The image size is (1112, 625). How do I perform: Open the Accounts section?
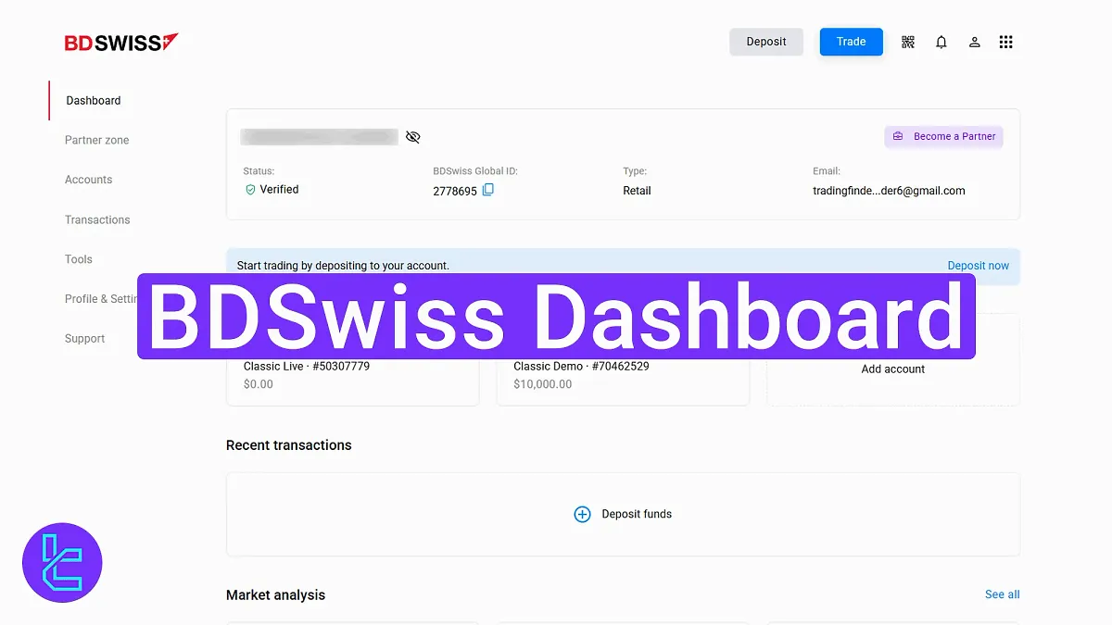pos(88,180)
